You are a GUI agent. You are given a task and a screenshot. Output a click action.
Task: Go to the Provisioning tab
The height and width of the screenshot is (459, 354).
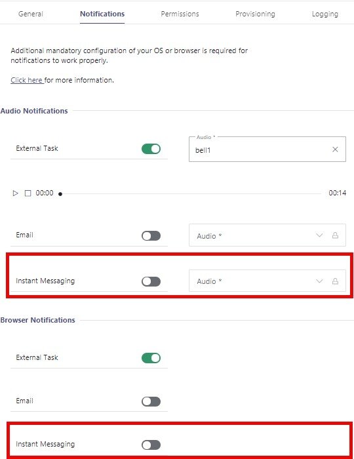pyautogui.click(x=256, y=14)
